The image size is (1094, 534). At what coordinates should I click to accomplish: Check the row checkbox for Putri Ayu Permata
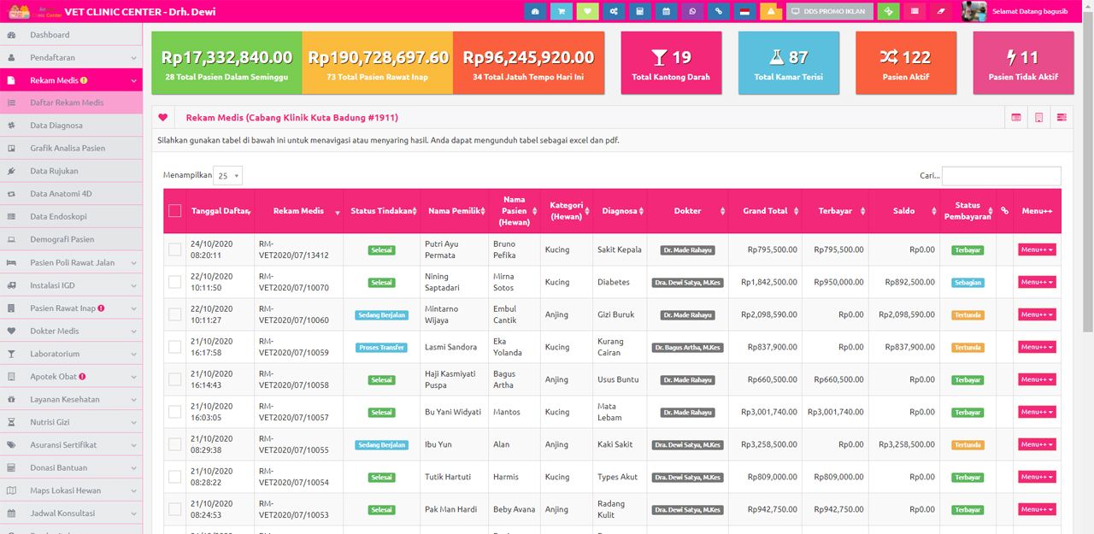pos(175,249)
